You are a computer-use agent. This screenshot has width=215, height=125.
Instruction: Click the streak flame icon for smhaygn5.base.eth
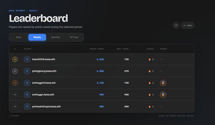coord(150,83)
